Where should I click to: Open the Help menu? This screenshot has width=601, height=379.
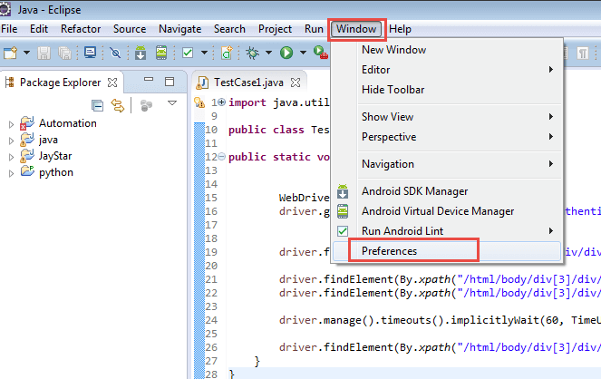pos(400,29)
